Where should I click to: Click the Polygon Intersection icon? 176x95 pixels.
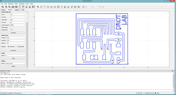[x=62, y=7]
